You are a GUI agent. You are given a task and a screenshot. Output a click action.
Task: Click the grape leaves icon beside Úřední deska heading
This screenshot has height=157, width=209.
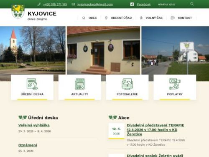point(23,118)
